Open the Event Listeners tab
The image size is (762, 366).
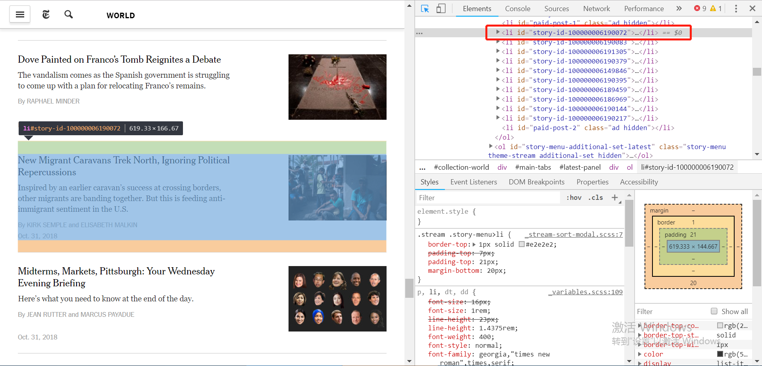473,182
